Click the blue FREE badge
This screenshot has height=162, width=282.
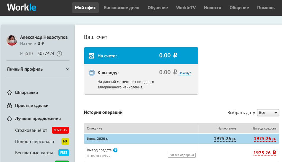(x=64, y=153)
